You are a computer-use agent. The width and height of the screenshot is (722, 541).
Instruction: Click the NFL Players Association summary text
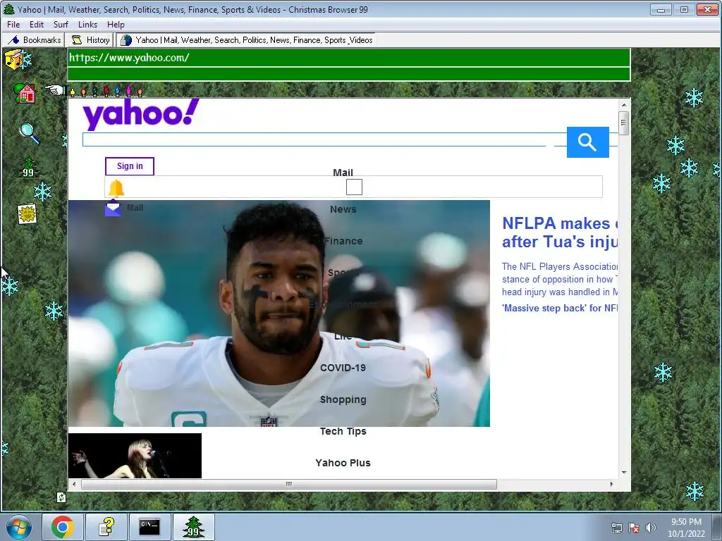pos(560,279)
